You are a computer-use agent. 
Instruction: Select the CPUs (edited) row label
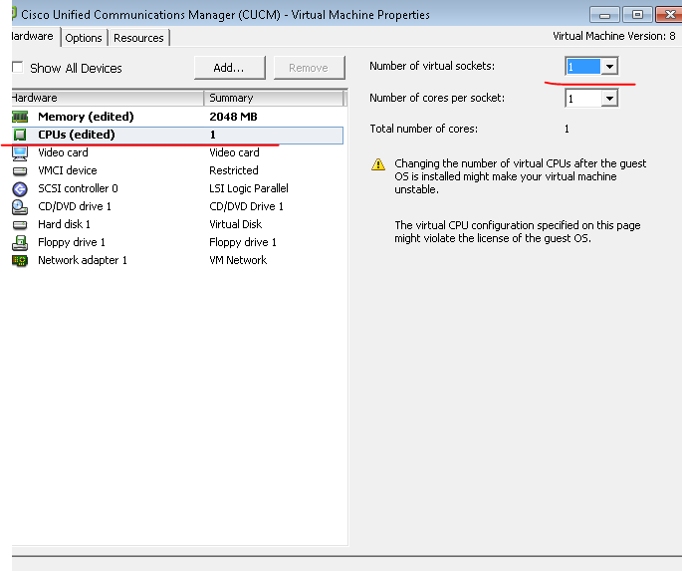[x=77, y=135]
